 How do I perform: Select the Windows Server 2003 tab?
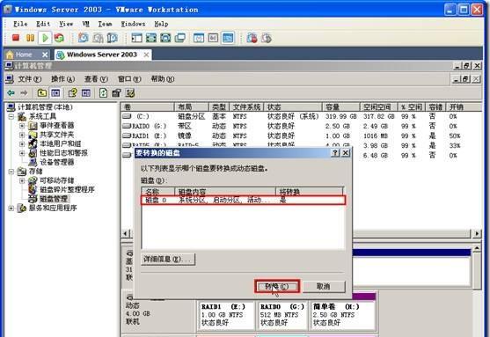(x=103, y=55)
